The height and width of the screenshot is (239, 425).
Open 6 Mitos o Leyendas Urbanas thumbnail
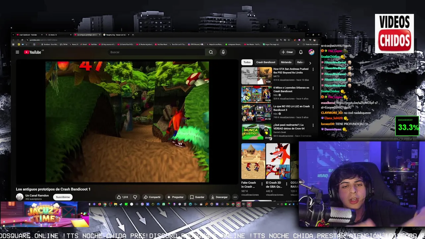pos(256,94)
